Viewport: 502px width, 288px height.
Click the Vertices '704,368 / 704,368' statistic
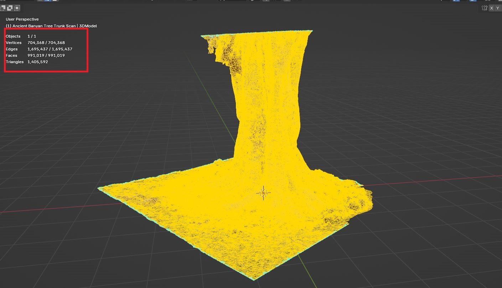(46, 43)
